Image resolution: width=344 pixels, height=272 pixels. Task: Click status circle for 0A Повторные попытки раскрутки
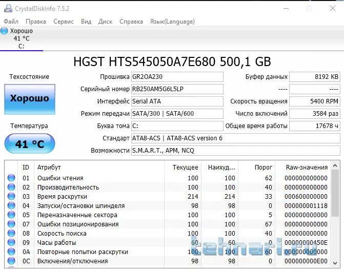11,252
